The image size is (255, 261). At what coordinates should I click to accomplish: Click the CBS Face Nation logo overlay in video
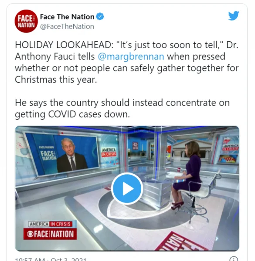[50, 234]
